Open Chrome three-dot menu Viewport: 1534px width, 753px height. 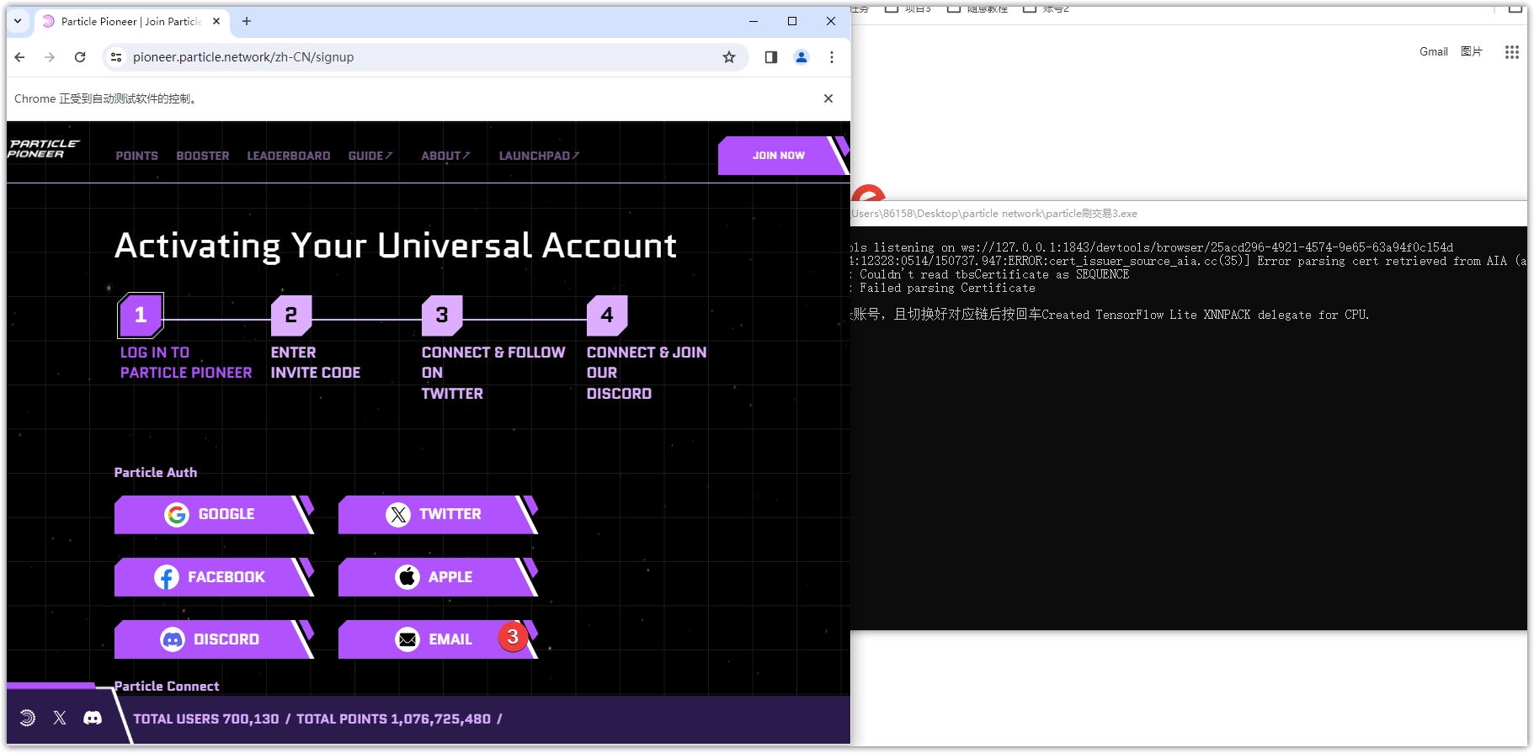click(x=832, y=57)
